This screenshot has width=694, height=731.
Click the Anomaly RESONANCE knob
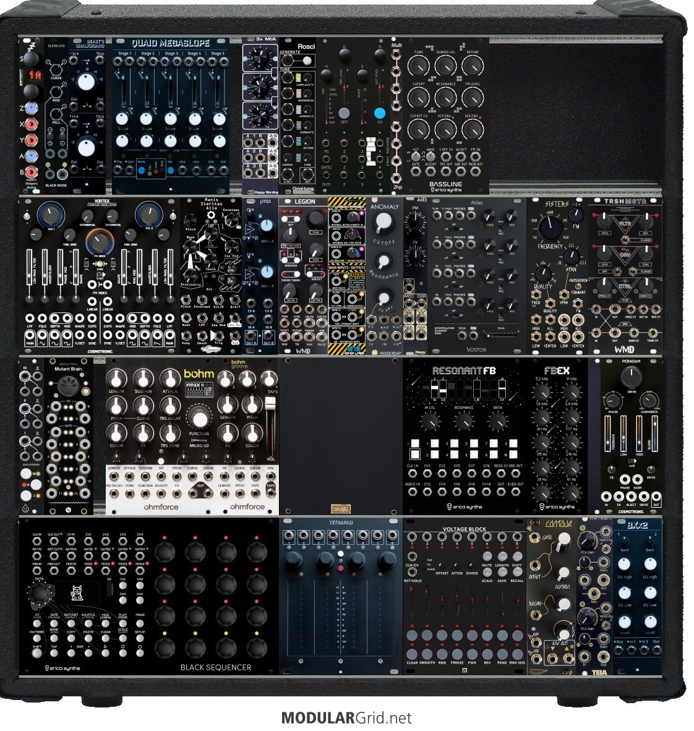383,262
